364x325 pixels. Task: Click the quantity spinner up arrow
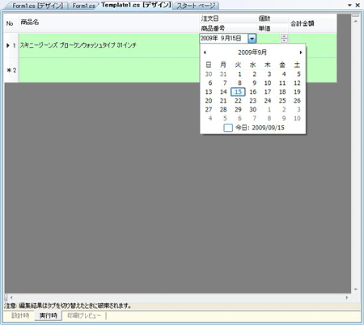pos(284,36)
